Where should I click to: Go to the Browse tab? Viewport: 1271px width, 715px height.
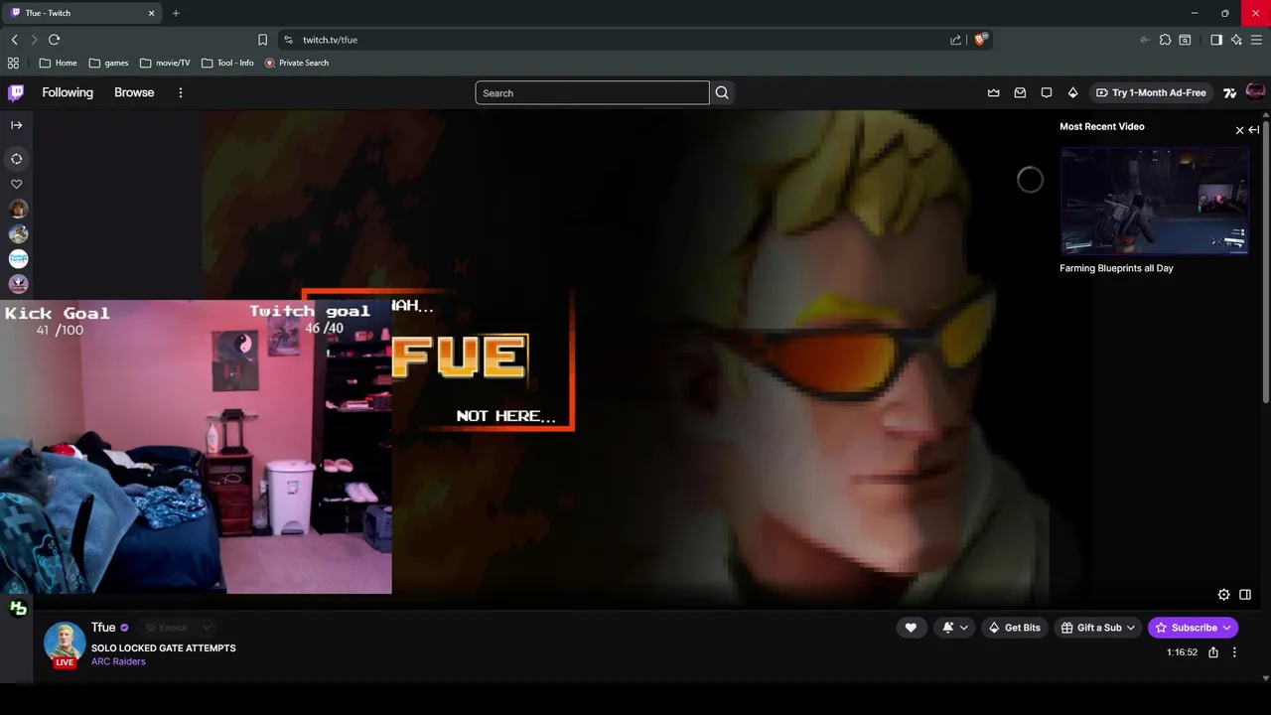[134, 92]
